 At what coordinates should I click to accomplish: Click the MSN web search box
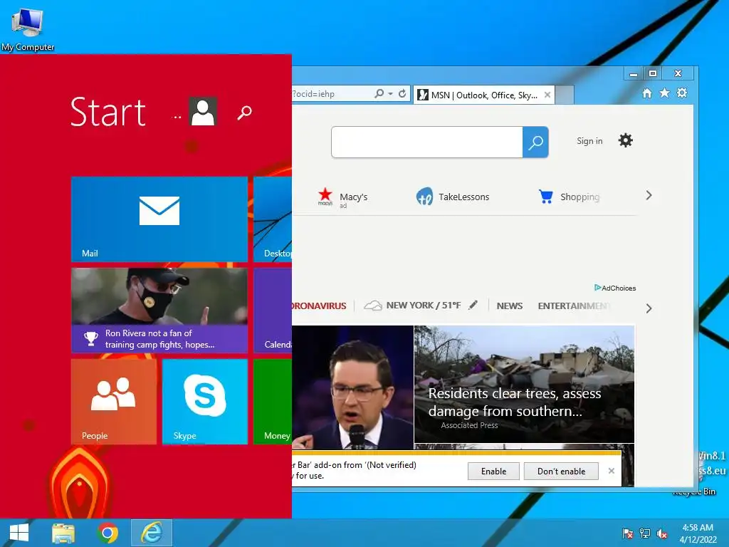(x=427, y=142)
